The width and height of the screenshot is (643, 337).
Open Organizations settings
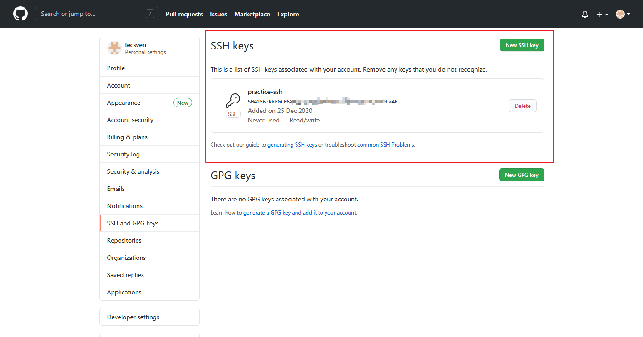[149, 258]
